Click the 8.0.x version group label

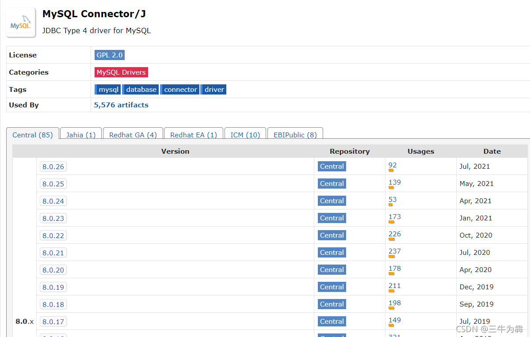pos(25,322)
